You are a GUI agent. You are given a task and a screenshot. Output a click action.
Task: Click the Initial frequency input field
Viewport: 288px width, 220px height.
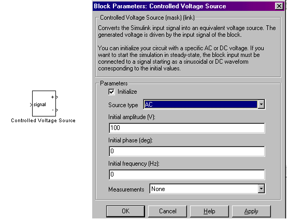(x=187, y=174)
